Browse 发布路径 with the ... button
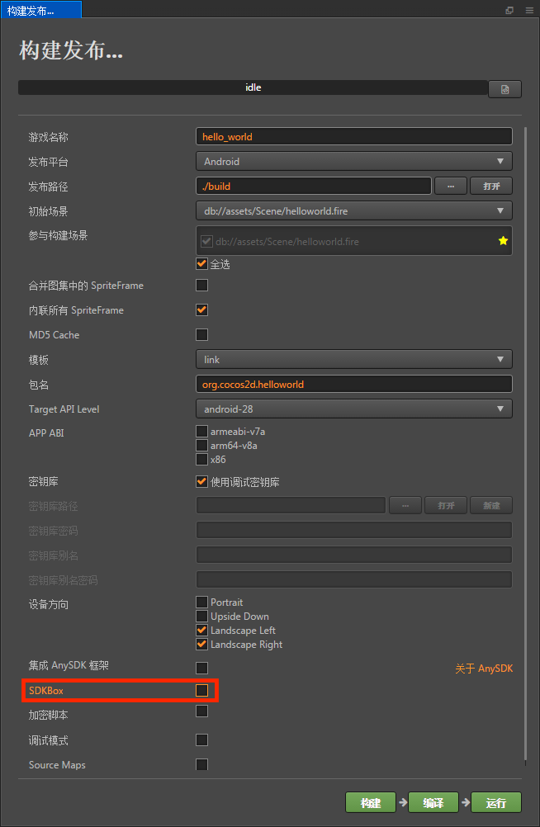This screenshot has height=827, width=540. click(x=451, y=187)
